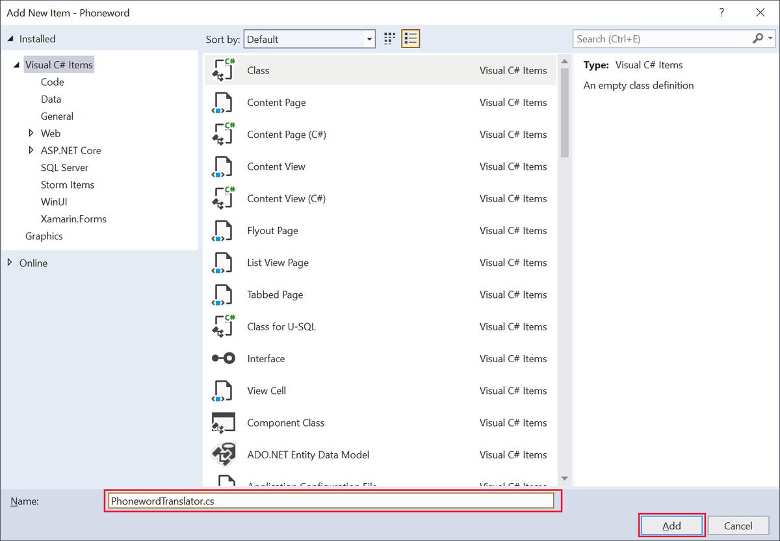Select the SQL Server category
The width and height of the screenshot is (780, 541).
(64, 167)
